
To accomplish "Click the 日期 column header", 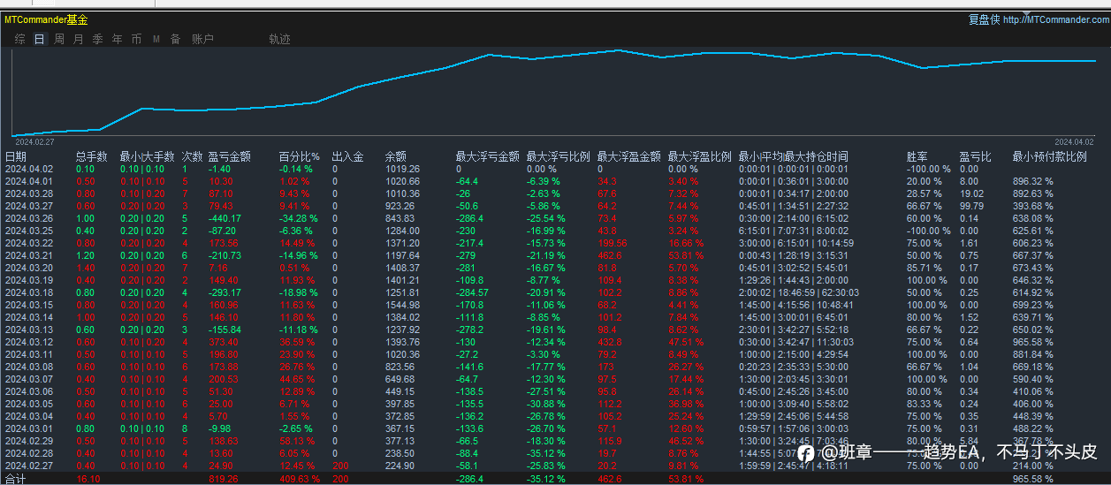I will [16, 156].
